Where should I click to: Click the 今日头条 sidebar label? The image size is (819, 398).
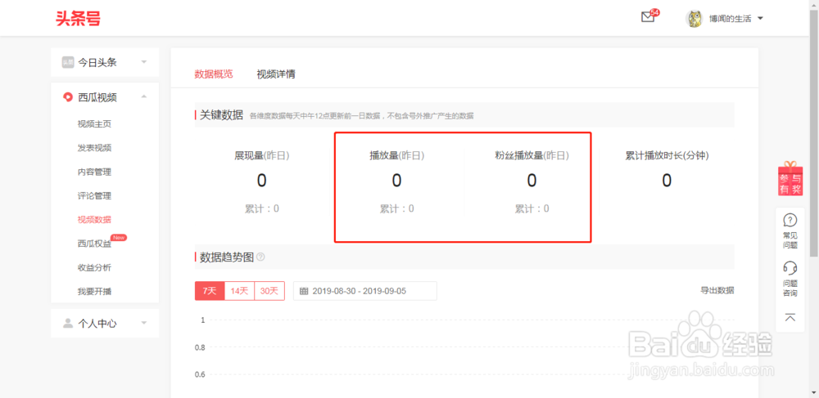[x=97, y=62]
